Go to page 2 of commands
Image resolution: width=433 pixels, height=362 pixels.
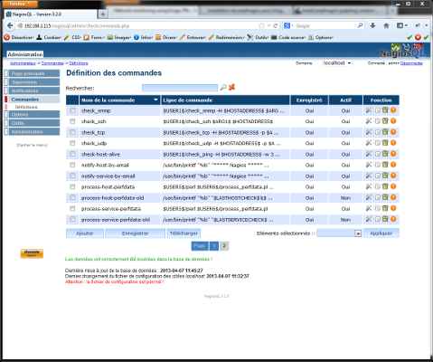pyautogui.click(x=224, y=246)
